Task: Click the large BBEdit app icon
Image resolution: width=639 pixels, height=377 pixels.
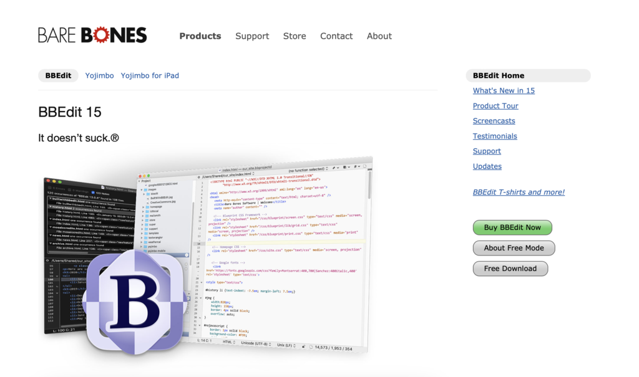Action: click(x=135, y=301)
